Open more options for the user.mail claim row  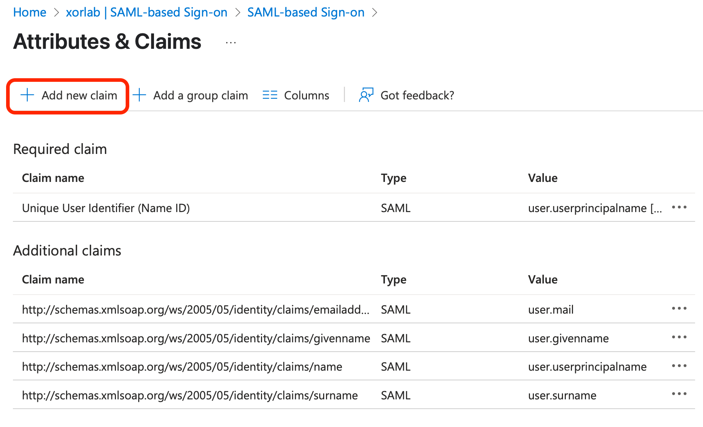click(679, 309)
